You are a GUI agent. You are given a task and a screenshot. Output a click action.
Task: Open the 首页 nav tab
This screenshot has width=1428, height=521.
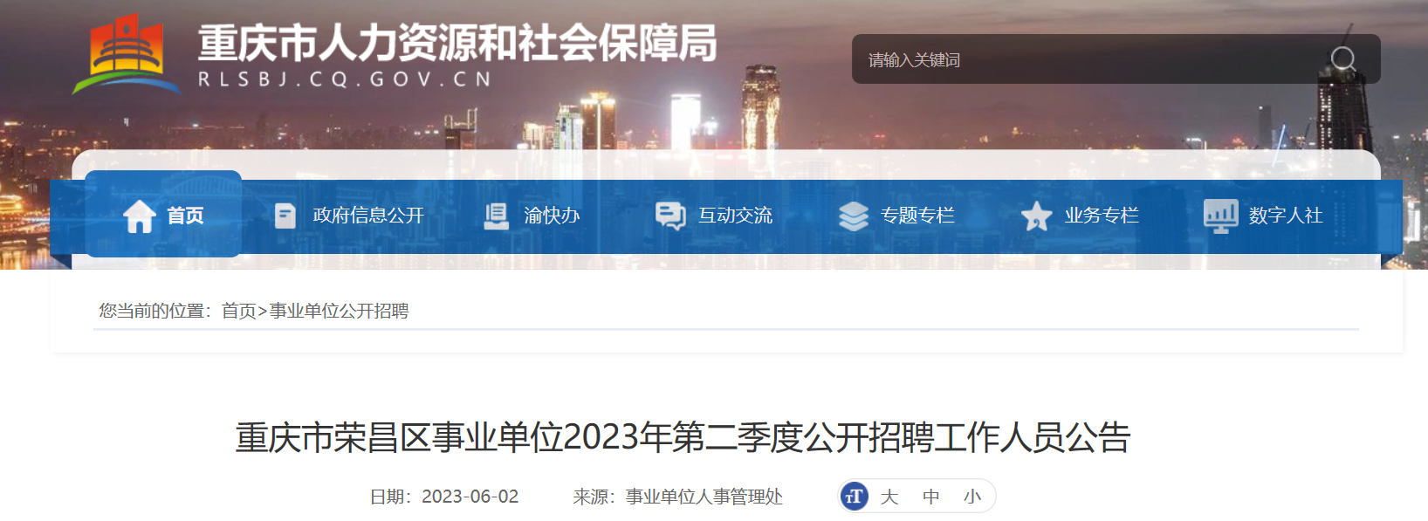[x=163, y=214]
